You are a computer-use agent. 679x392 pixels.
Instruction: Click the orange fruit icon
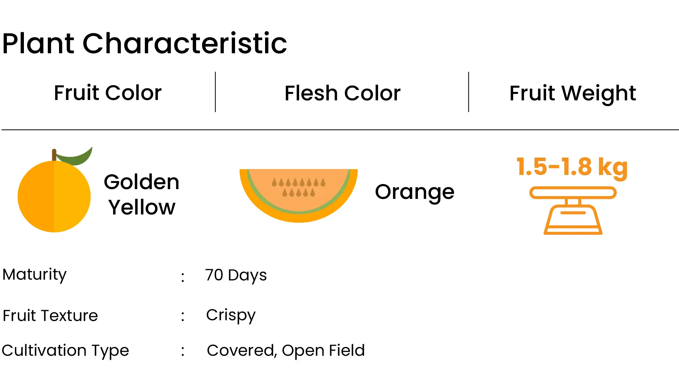(54, 190)
